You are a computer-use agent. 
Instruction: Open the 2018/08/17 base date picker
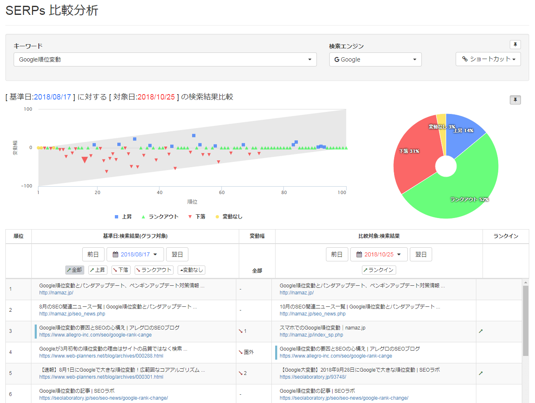point(135,254)
